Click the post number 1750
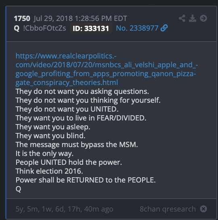The image size is (218, 220). [x=22, y=19]
